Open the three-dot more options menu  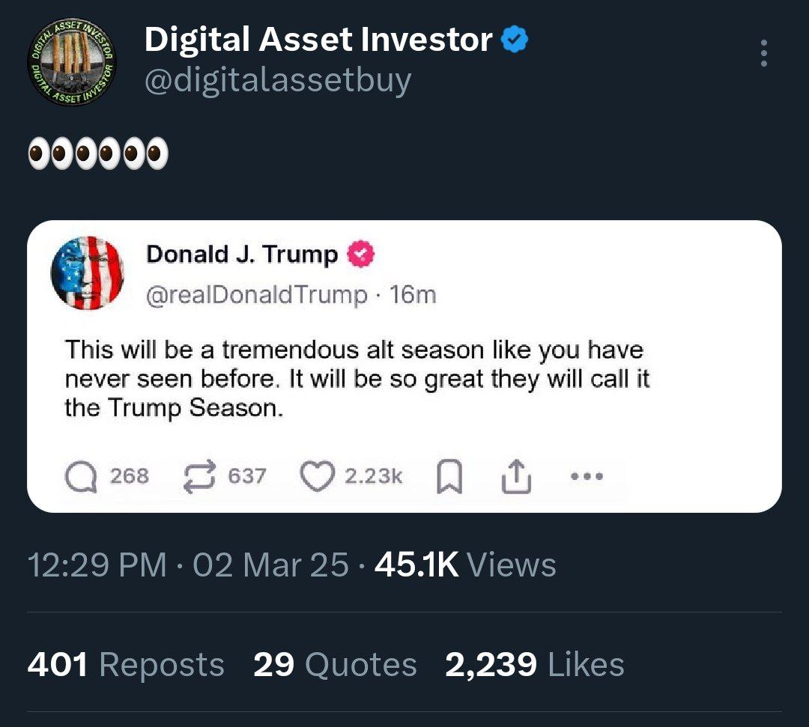point(763,53)
